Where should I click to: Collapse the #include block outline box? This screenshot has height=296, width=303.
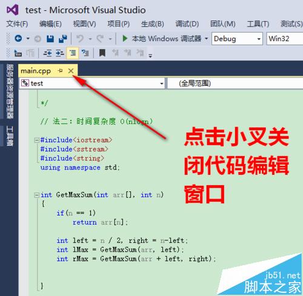[36, 140]
